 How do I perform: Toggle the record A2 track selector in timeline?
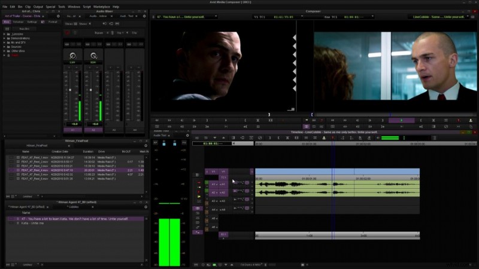click(223, 192)
